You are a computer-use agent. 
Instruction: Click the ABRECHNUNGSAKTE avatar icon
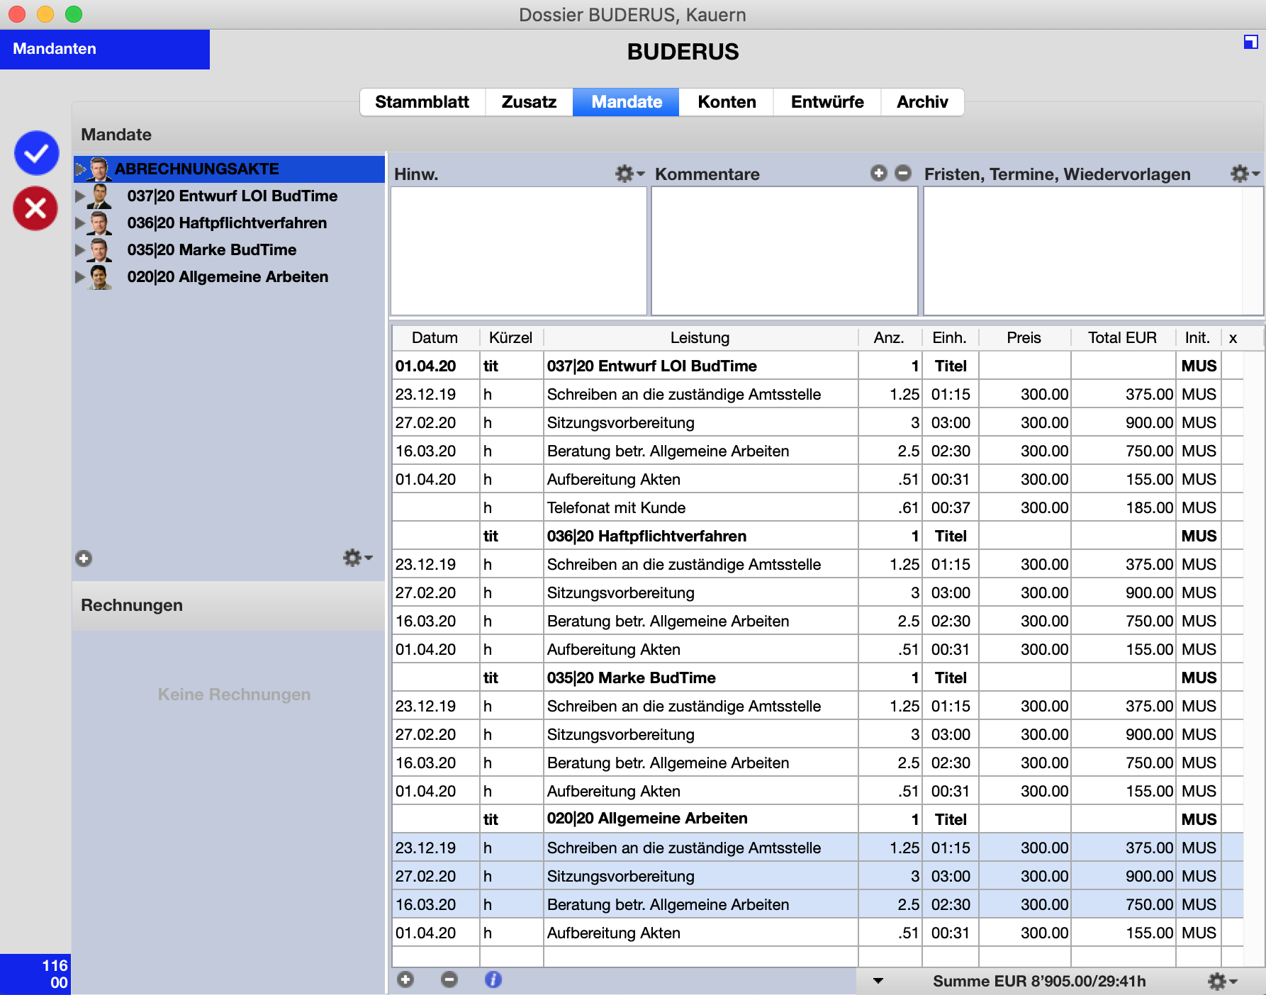click(99, 169)
